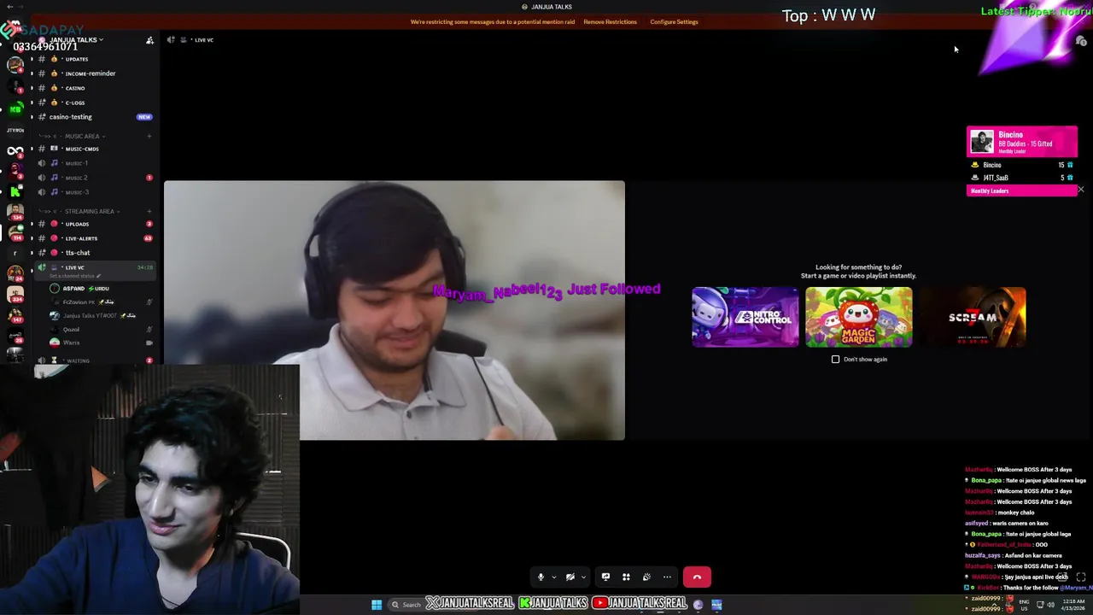Check the Don't show again checkbox
1093x615 pixels.
(836, 360)
